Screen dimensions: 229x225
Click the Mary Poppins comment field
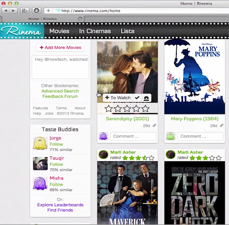point(200,136)
